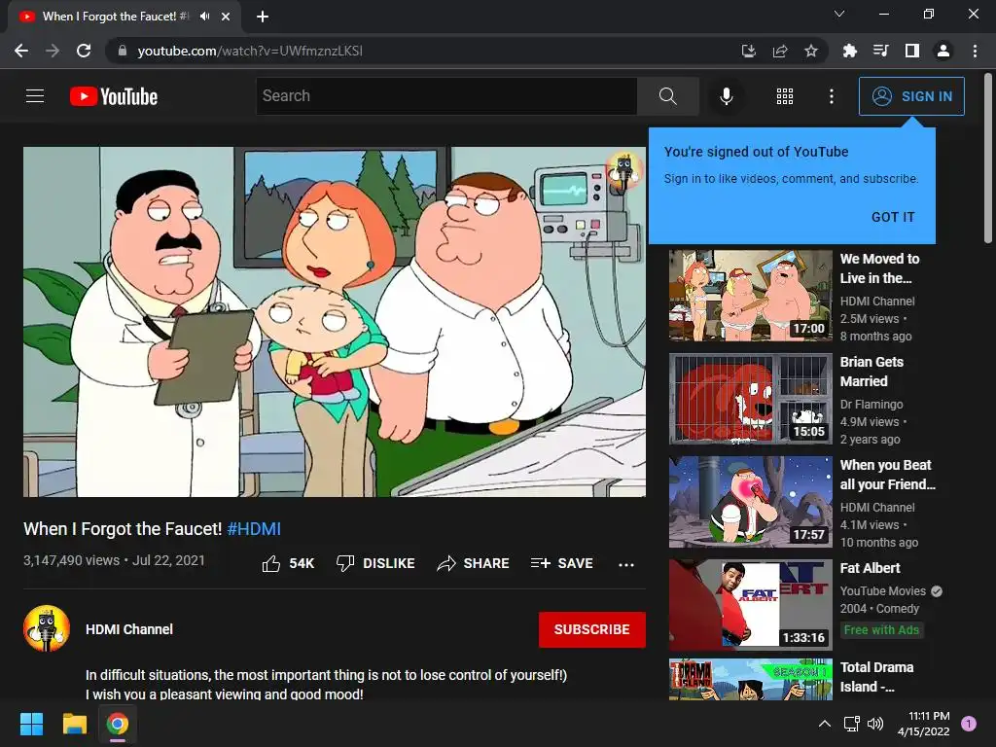Open HDMI Channel avatar
The width and height of the screenshot is (996, 747).
(47, 629)
